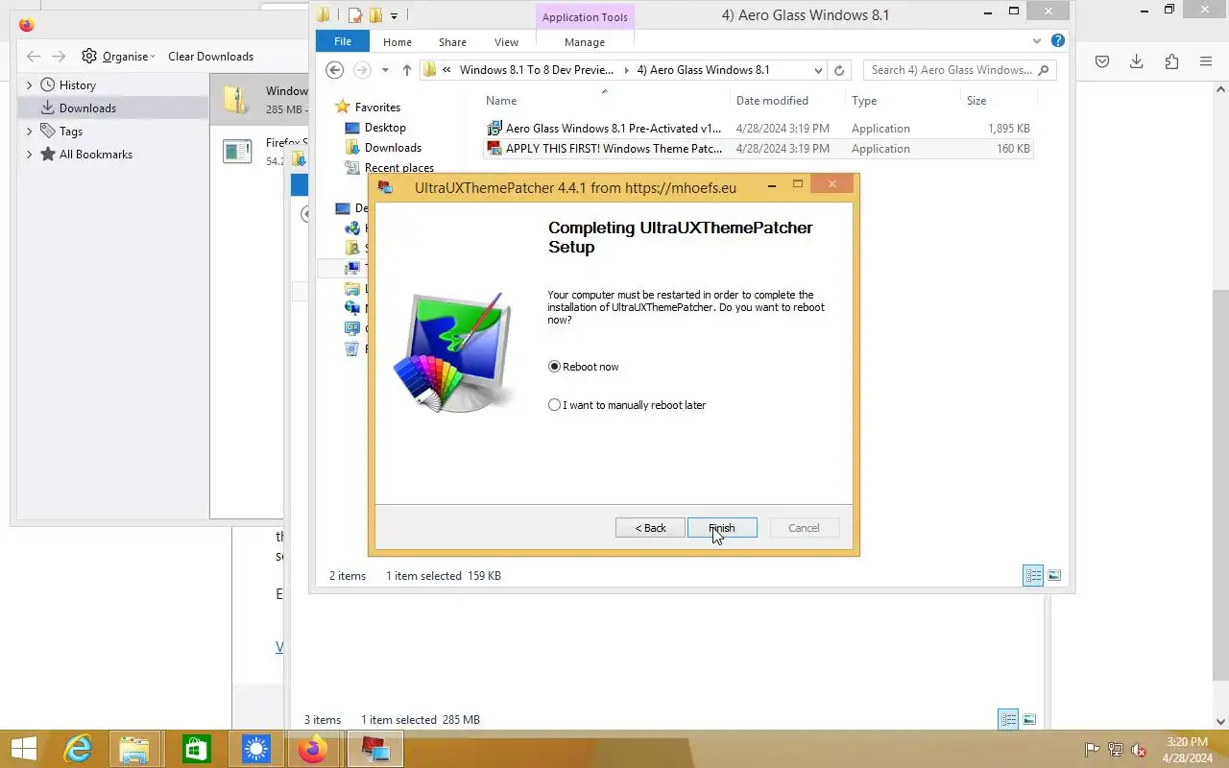Viewport: 1229px width, 768px height.
Task: Sort files by Date modified column
Action: point(772,101)
